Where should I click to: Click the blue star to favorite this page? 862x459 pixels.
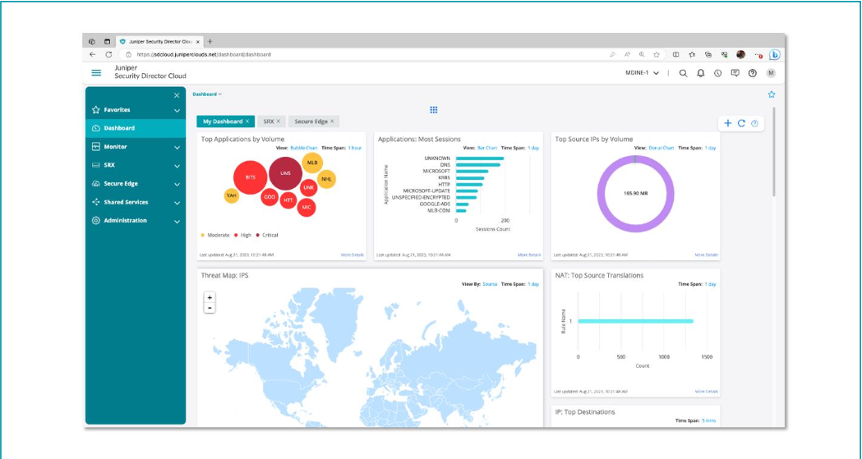pyautogui.click(x=771, y=94)
